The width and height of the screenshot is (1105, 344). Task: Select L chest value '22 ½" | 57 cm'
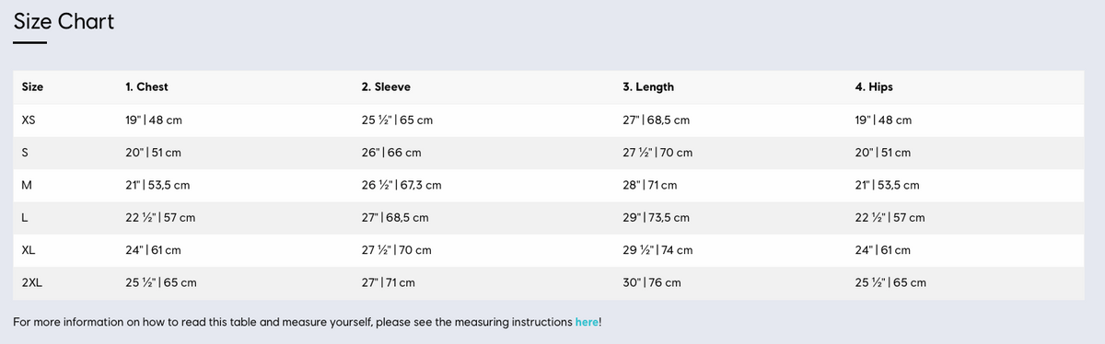pos(160,218)
